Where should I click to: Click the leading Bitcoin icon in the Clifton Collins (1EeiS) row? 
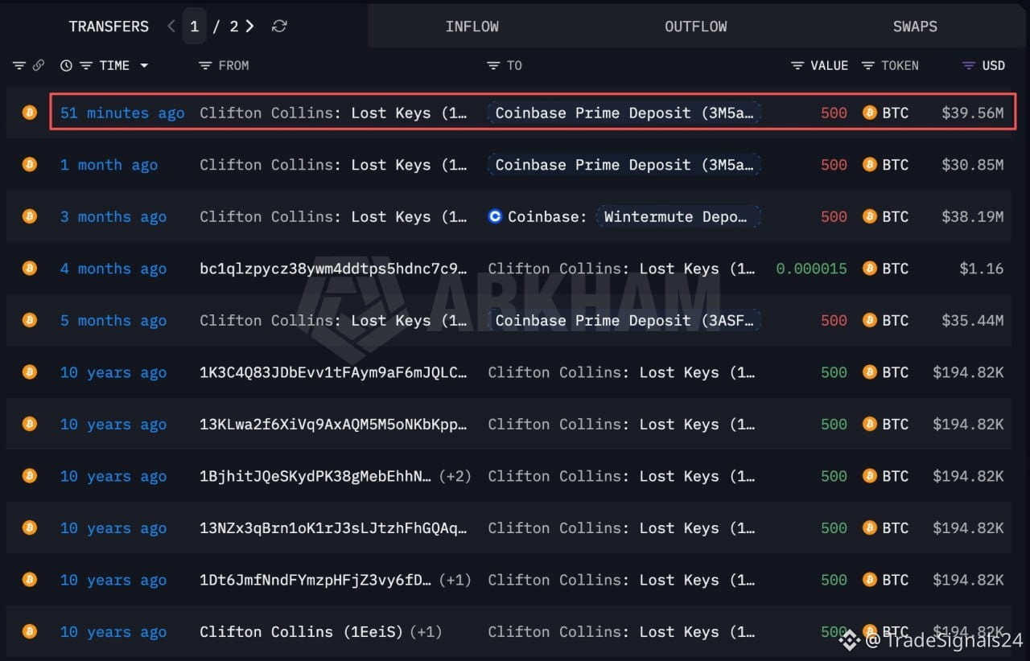[30, 631]
